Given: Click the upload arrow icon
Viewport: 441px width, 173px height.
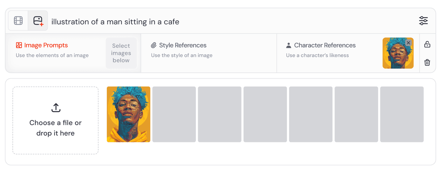Looking at the screenshot, I should 55,108.
